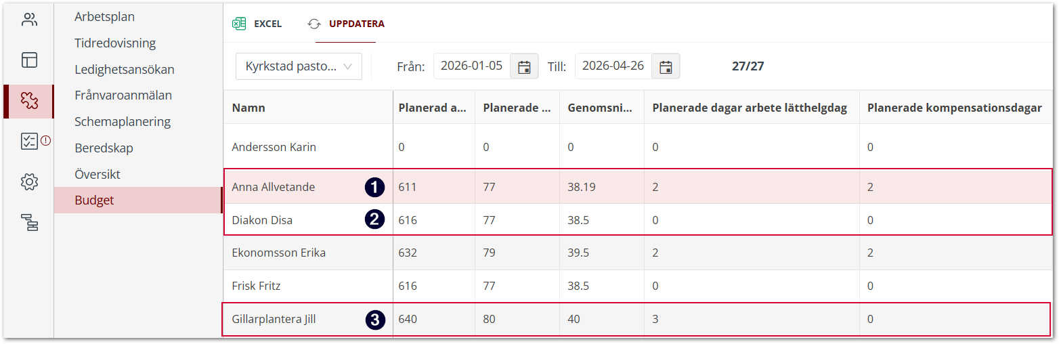Viewport: 1059px width, 344px height.
Task: Open the calendar picker for Till date
Action: (x=666, y=66)
